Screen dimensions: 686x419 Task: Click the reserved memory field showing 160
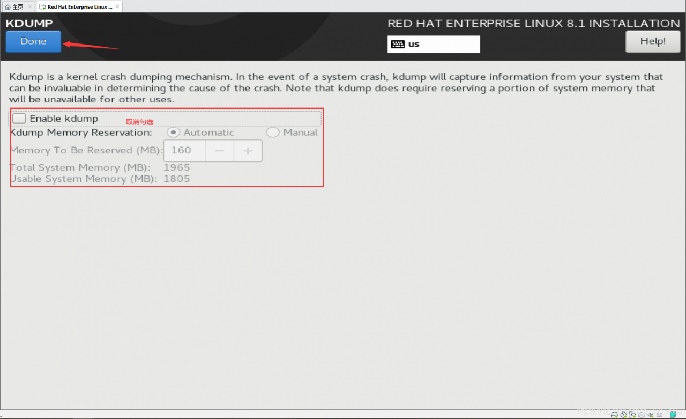pos(184,151)
